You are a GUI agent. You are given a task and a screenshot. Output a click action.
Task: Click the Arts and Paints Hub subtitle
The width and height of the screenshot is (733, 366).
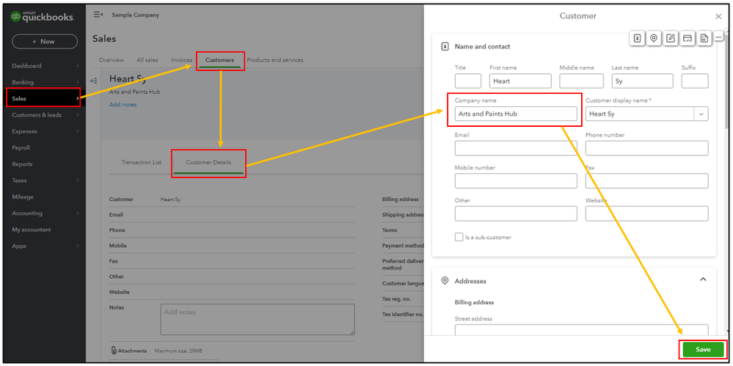click(134, 92)
